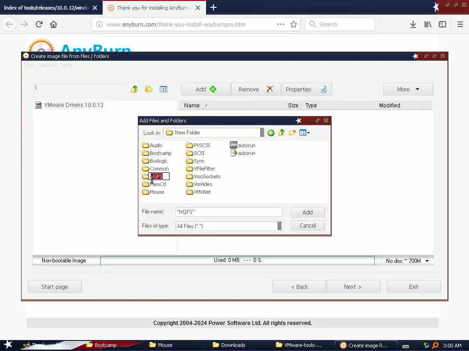Open a new browser tab
This screenshot has height=351, width=469.
pyautogui.click(x=213, y=7)
